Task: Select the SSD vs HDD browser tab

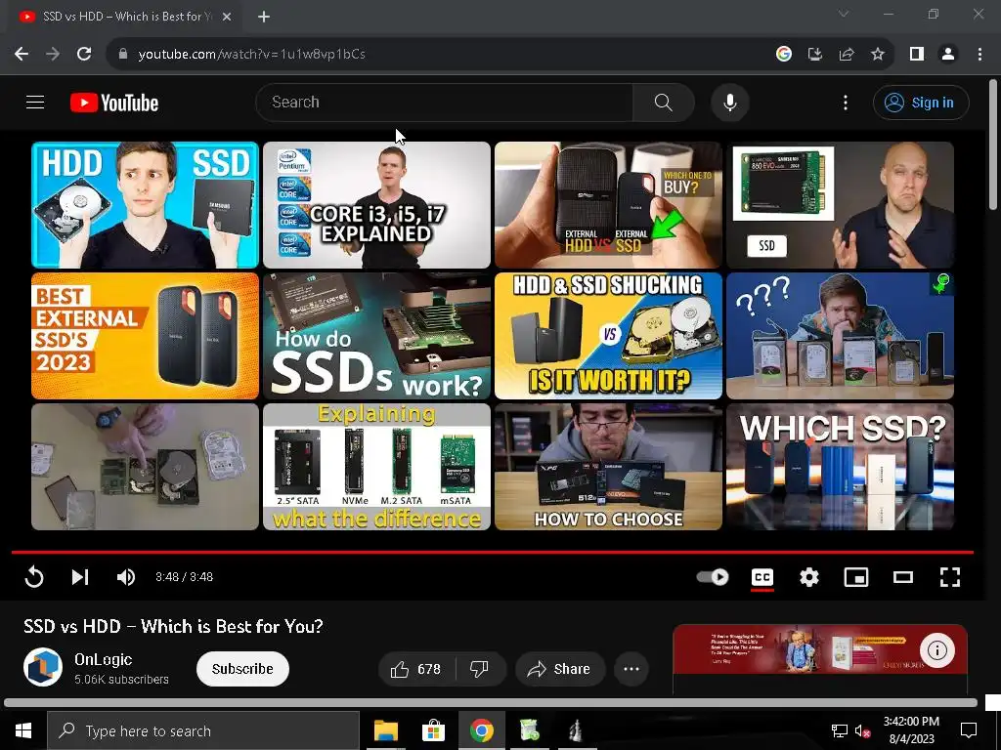Action: pyautogui.click(x=125, y=18)
